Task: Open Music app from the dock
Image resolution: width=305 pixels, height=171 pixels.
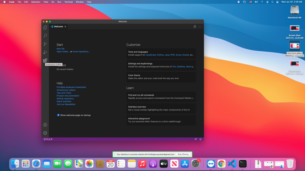Action: coord(142,164)
